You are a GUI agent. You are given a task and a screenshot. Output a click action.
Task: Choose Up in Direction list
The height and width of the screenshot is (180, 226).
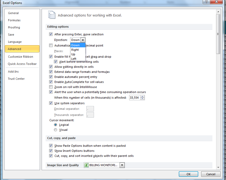point(78,54)
